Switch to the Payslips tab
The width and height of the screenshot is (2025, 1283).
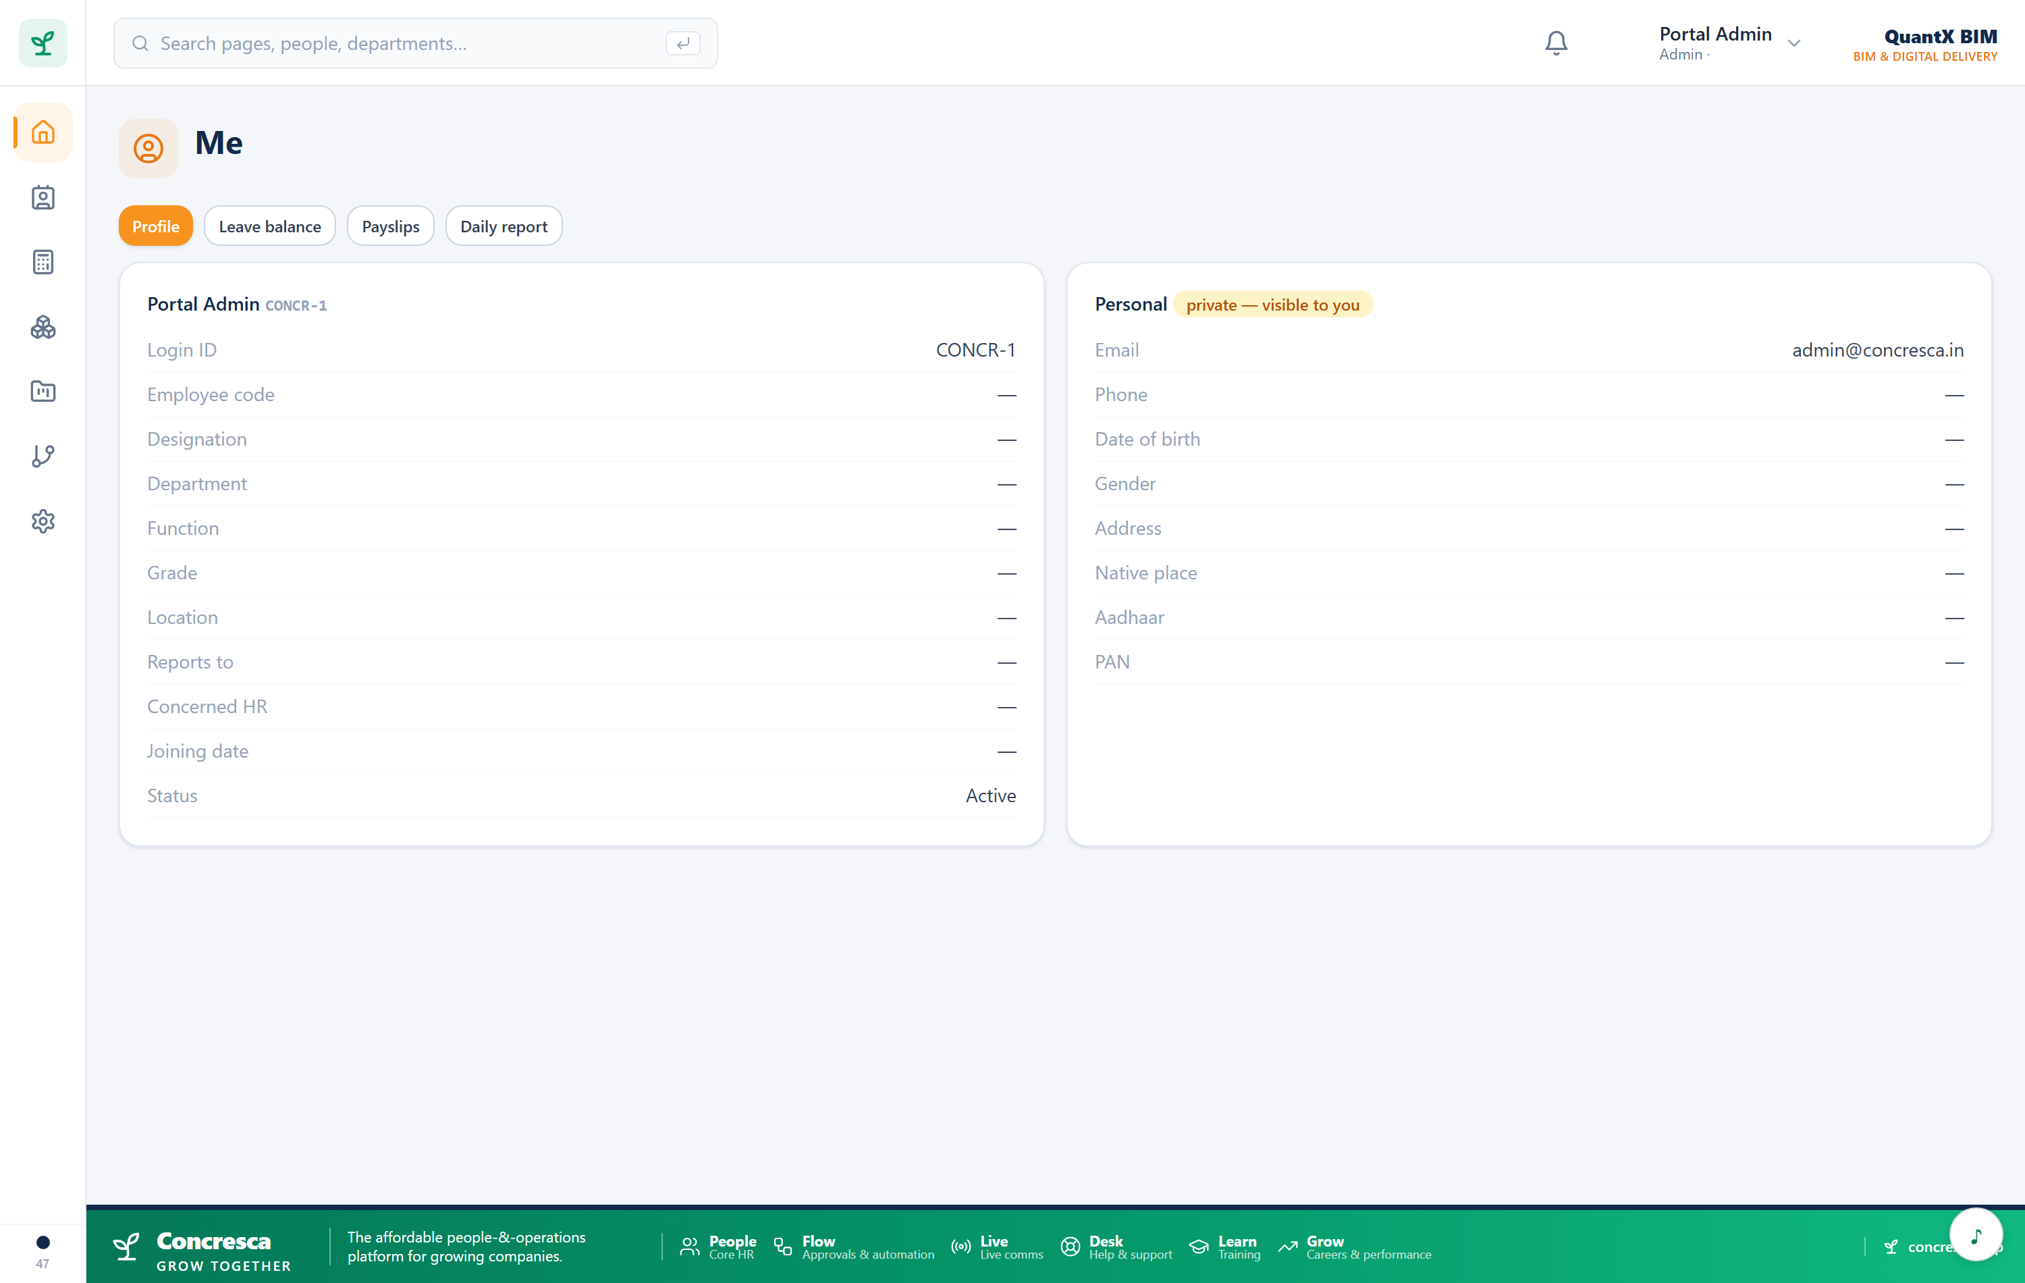pos(390,226)
